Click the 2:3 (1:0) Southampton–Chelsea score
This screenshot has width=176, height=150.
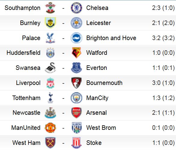[163, 8]
